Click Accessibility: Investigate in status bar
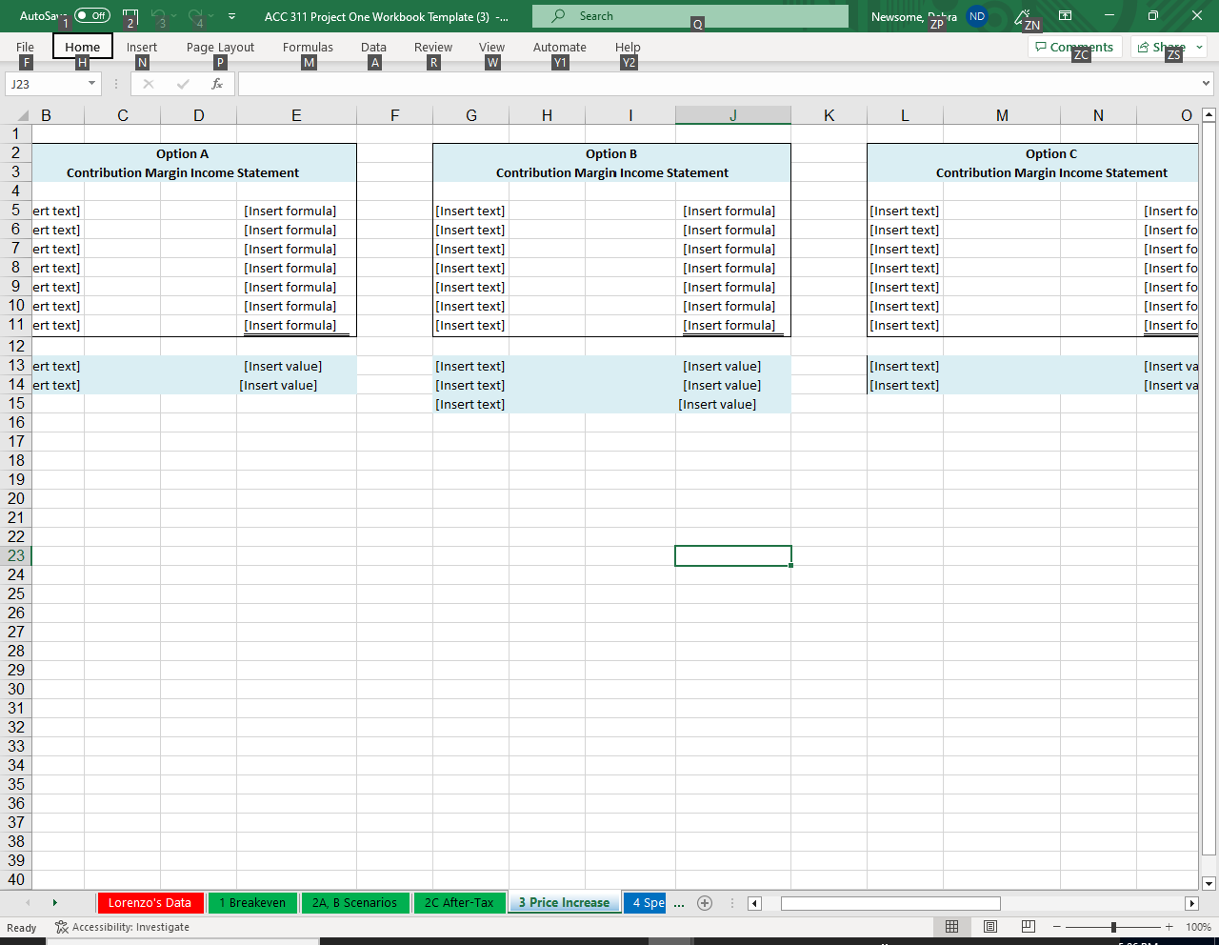The image size is (1219, 945). coord(122,927)
